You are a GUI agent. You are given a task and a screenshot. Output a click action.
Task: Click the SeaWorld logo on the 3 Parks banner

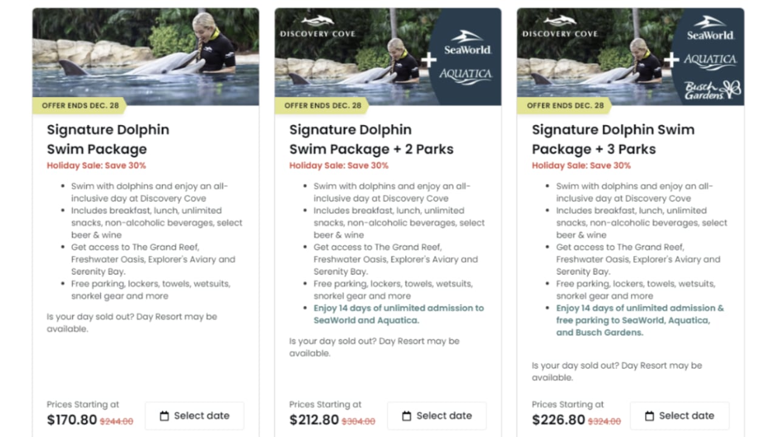tap(710, 29)
